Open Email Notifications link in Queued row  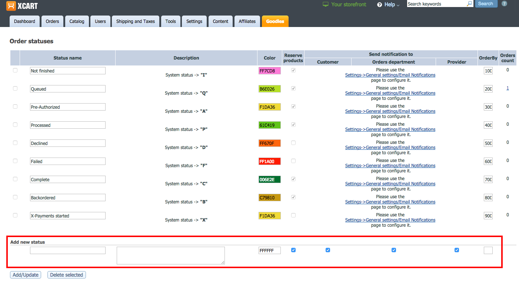[x=390, y=93]
